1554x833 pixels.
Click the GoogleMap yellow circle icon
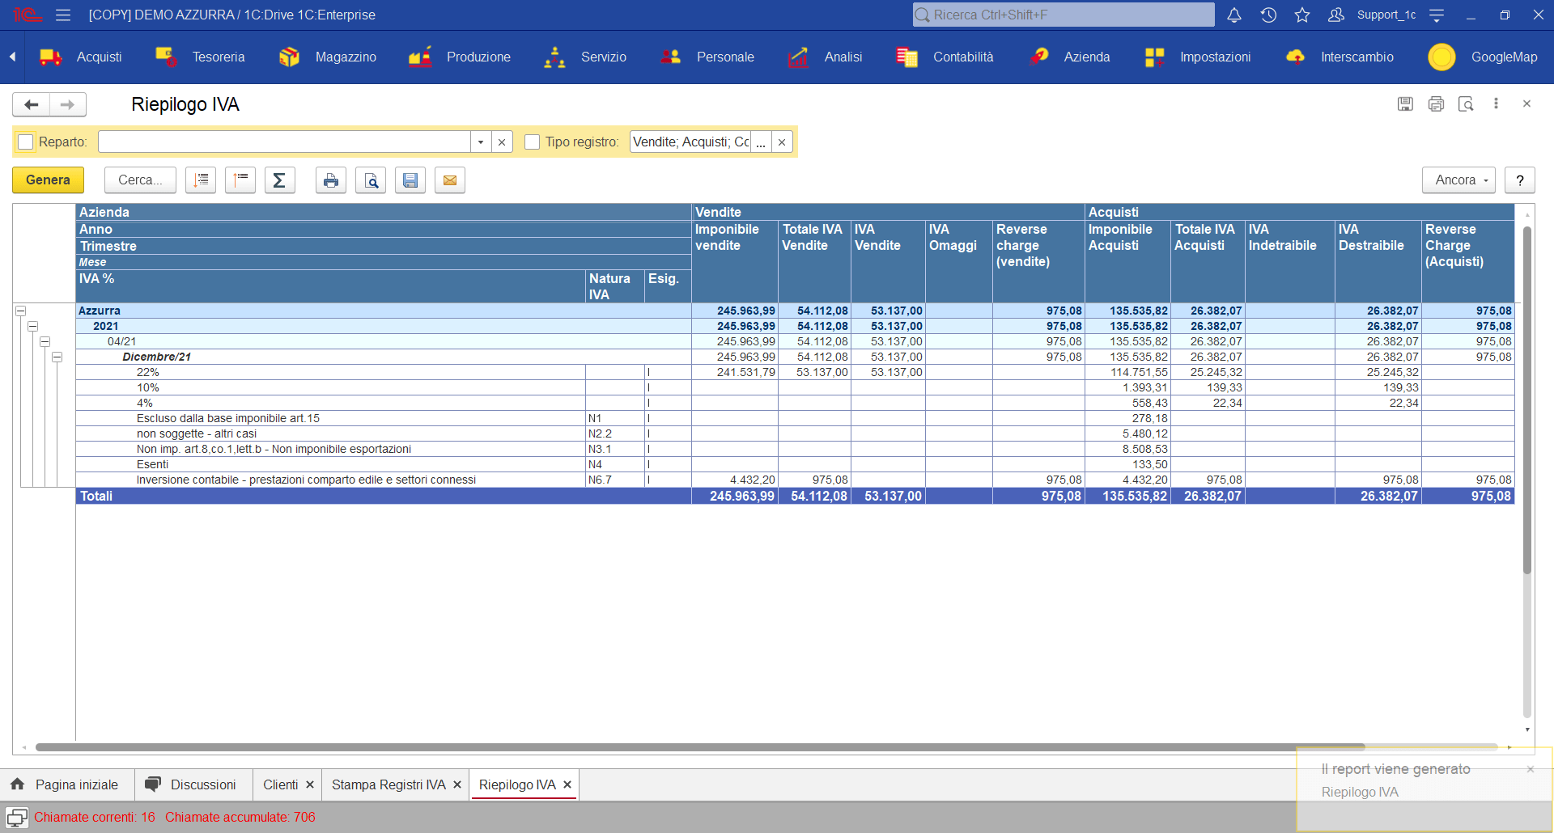click(1441, 57)
